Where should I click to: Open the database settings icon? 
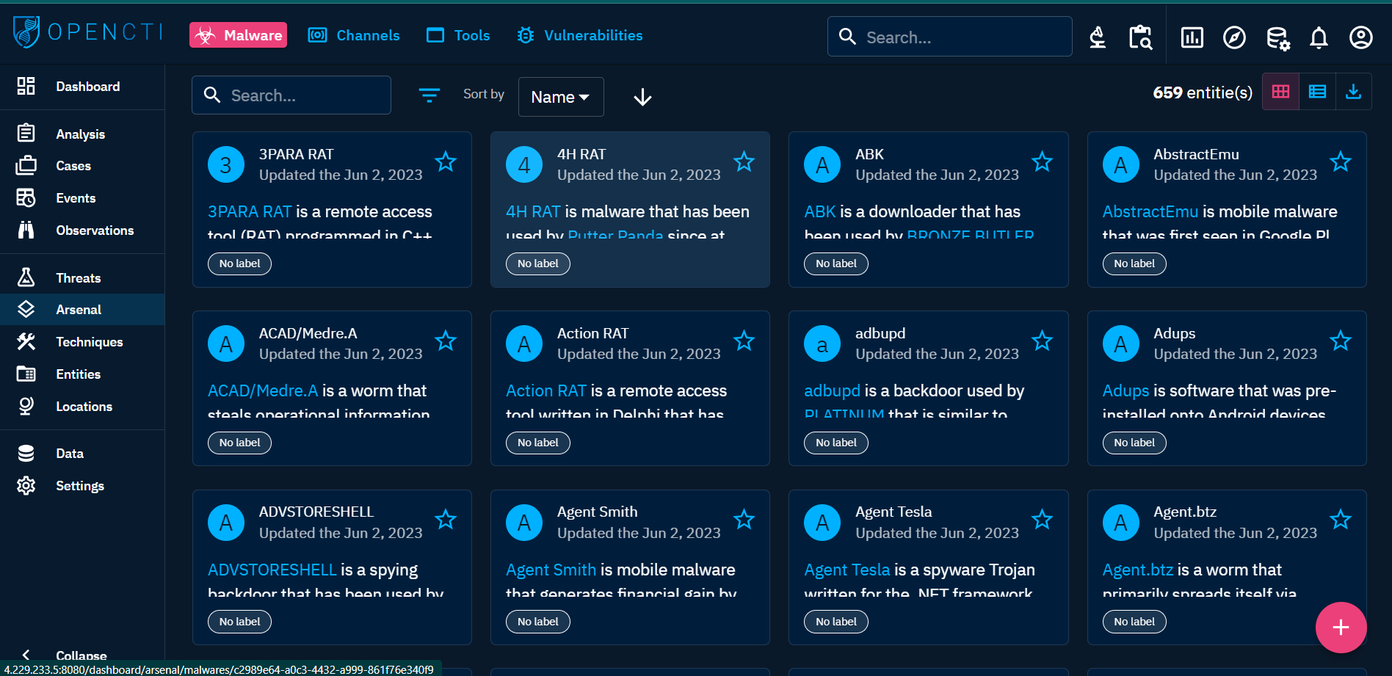click(x=1277, y=37)
